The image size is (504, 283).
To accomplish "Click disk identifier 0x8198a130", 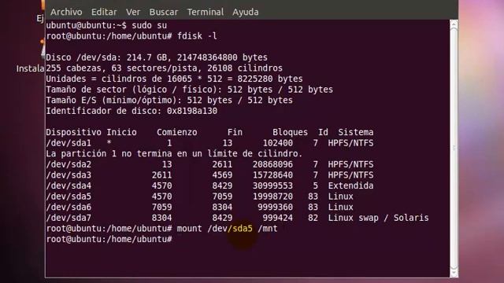I will (x=192, y=111).
